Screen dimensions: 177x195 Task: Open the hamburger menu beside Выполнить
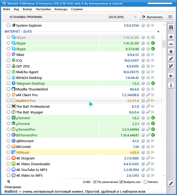coord(170,17)
